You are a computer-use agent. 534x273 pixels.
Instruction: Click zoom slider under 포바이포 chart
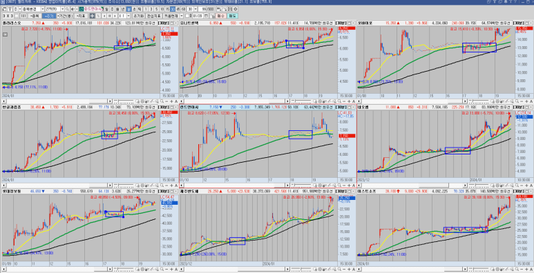[479, 101]
